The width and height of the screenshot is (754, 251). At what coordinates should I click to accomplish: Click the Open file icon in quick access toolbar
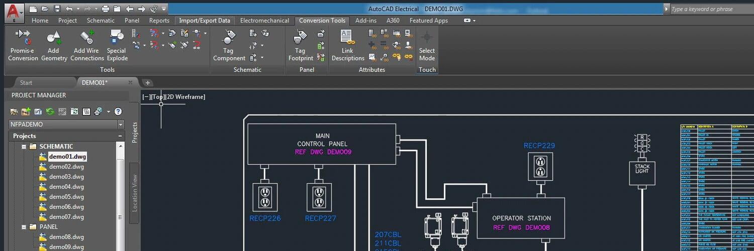(x=45, y=9)
